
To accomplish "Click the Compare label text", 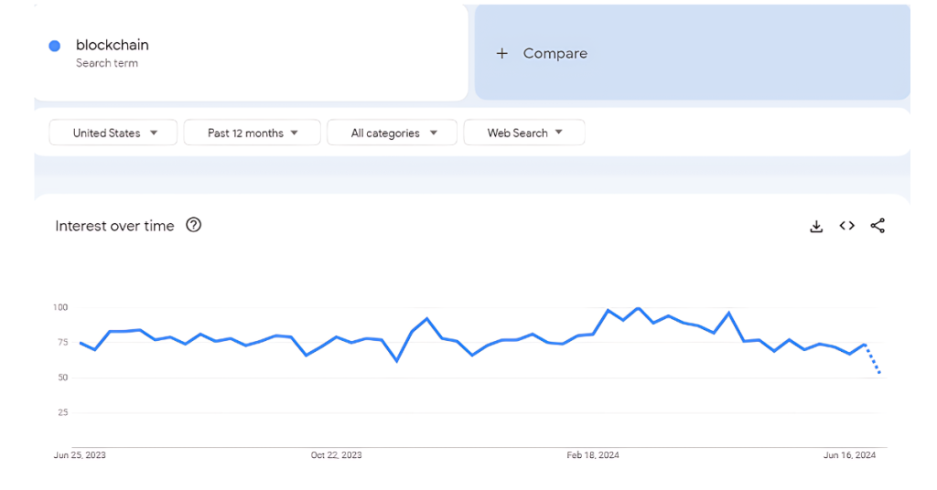I will coord(555,53).
